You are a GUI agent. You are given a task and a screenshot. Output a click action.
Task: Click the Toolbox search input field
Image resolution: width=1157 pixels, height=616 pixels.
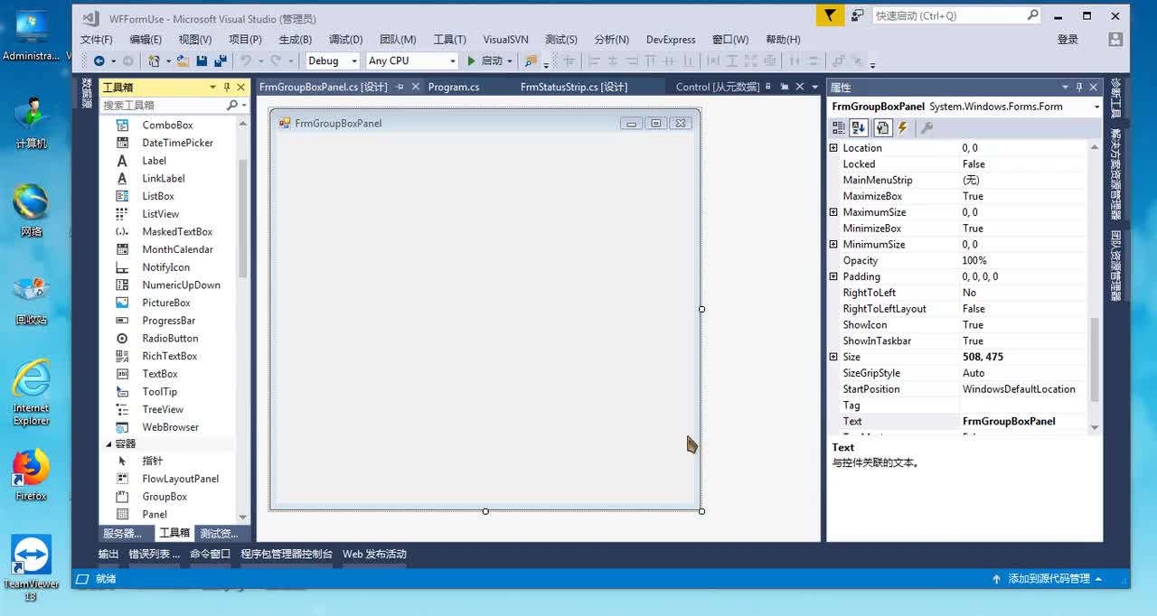click(163, 105)
